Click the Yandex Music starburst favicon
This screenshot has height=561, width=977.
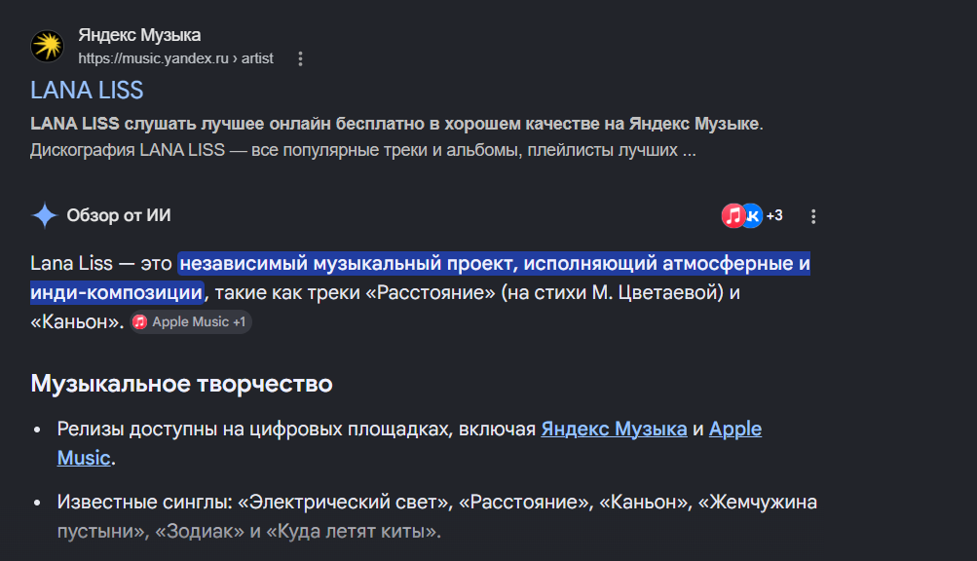(48, 46)
